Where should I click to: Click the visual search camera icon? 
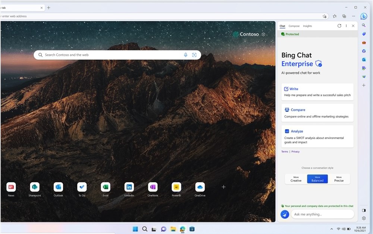point(194,55)
